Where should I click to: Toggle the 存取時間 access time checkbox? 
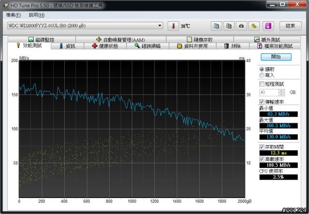262,147
